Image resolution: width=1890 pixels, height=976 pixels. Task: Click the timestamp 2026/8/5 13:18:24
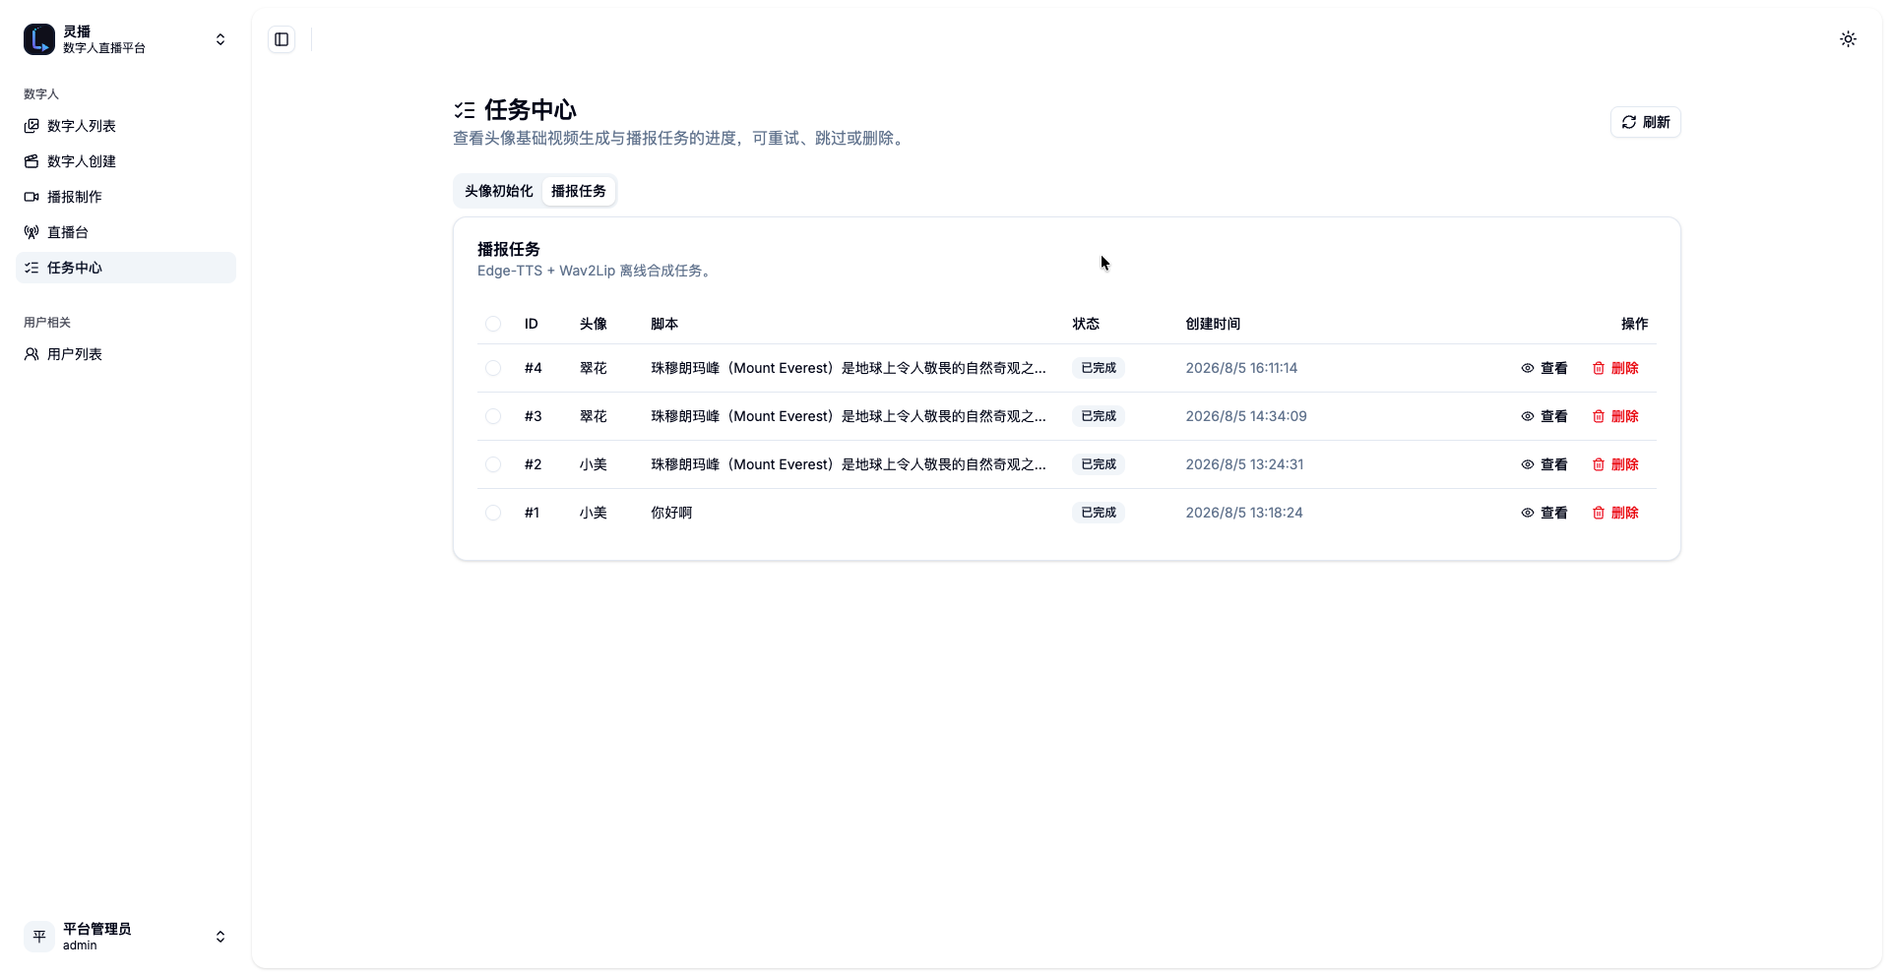tap(1244, 513)
